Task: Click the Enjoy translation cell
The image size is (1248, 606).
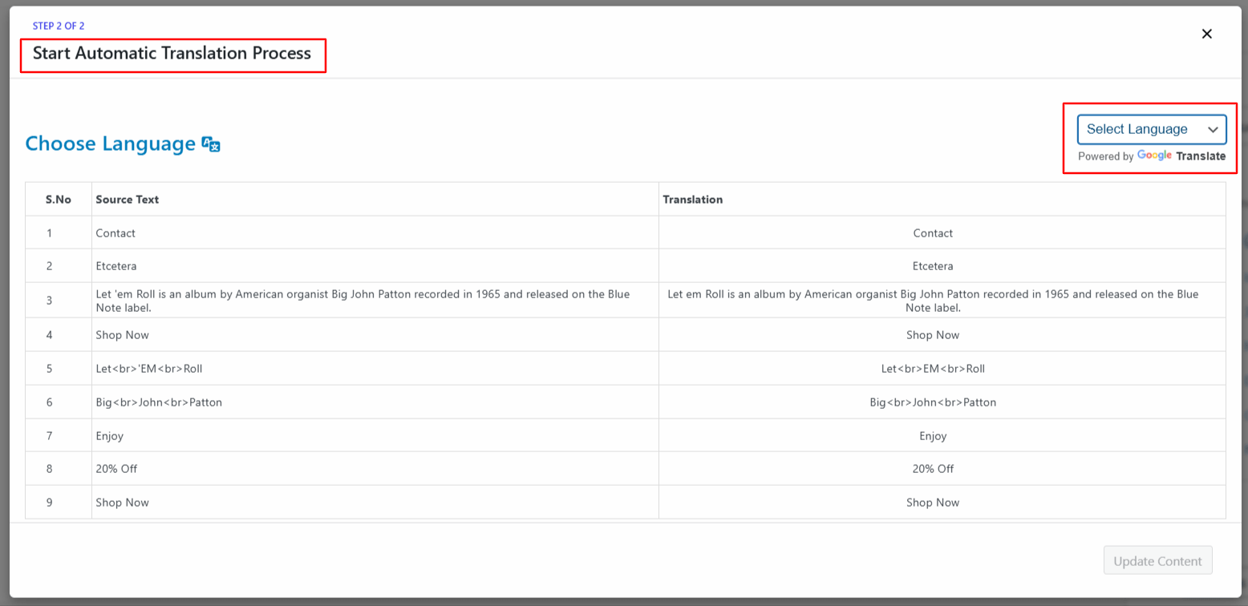Action: 933,436
